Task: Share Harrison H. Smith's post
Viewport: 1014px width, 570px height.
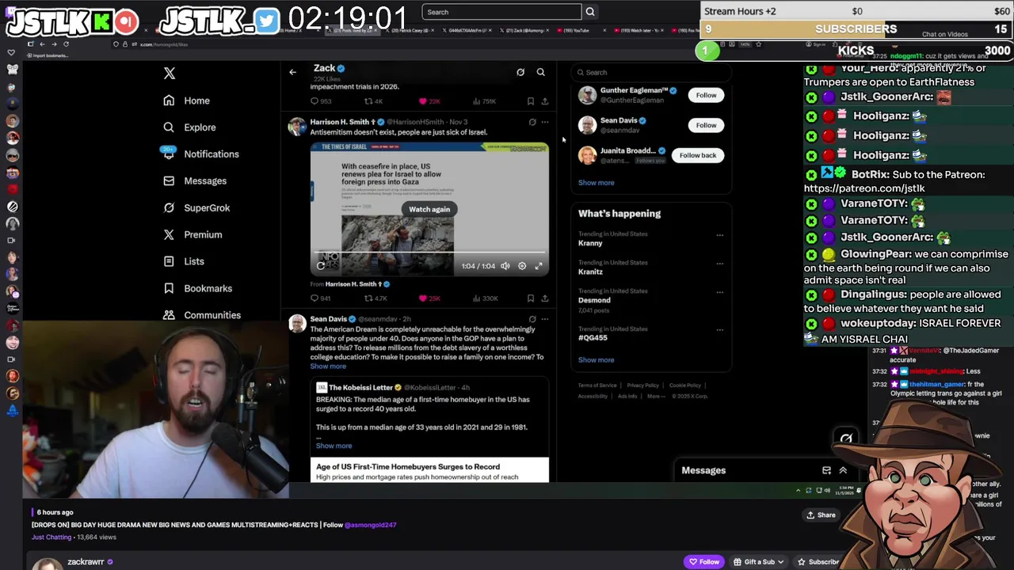Action: coord(545,298)
